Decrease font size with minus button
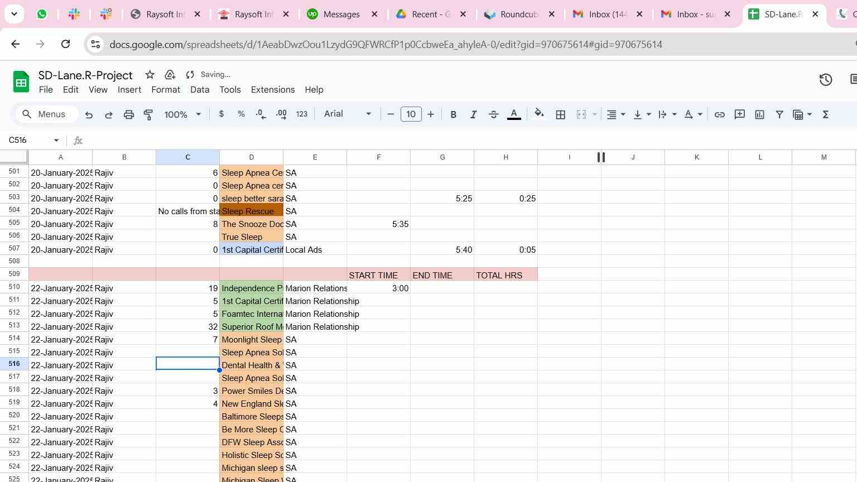857x482 pixels. [x=391, y=114]
